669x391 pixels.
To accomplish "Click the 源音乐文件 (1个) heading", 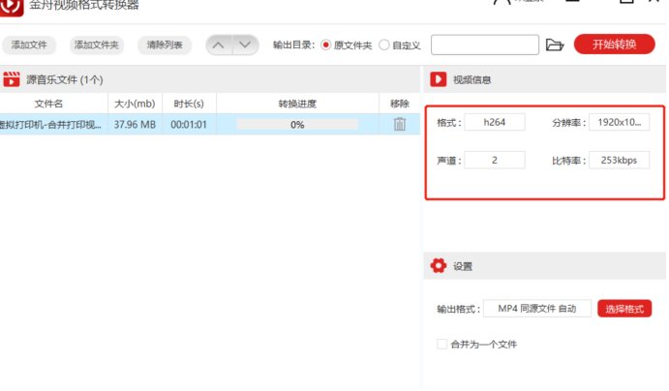I will (x=65, y=79).
